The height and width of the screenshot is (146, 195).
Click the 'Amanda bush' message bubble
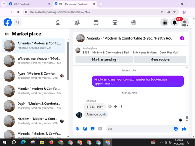(96, 114)
